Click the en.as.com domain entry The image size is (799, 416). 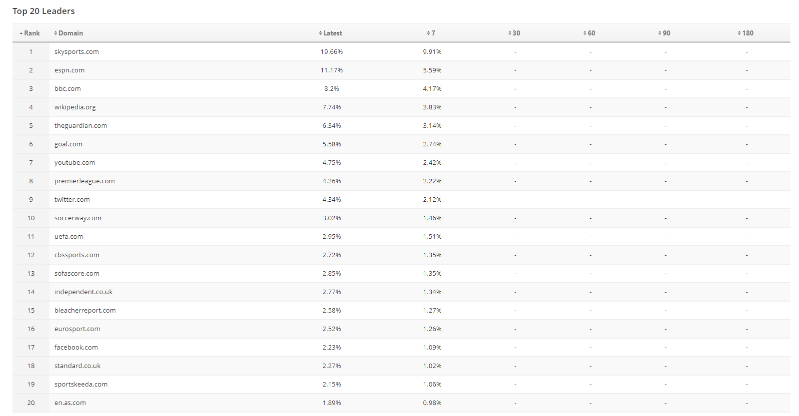tap(70, 403)
